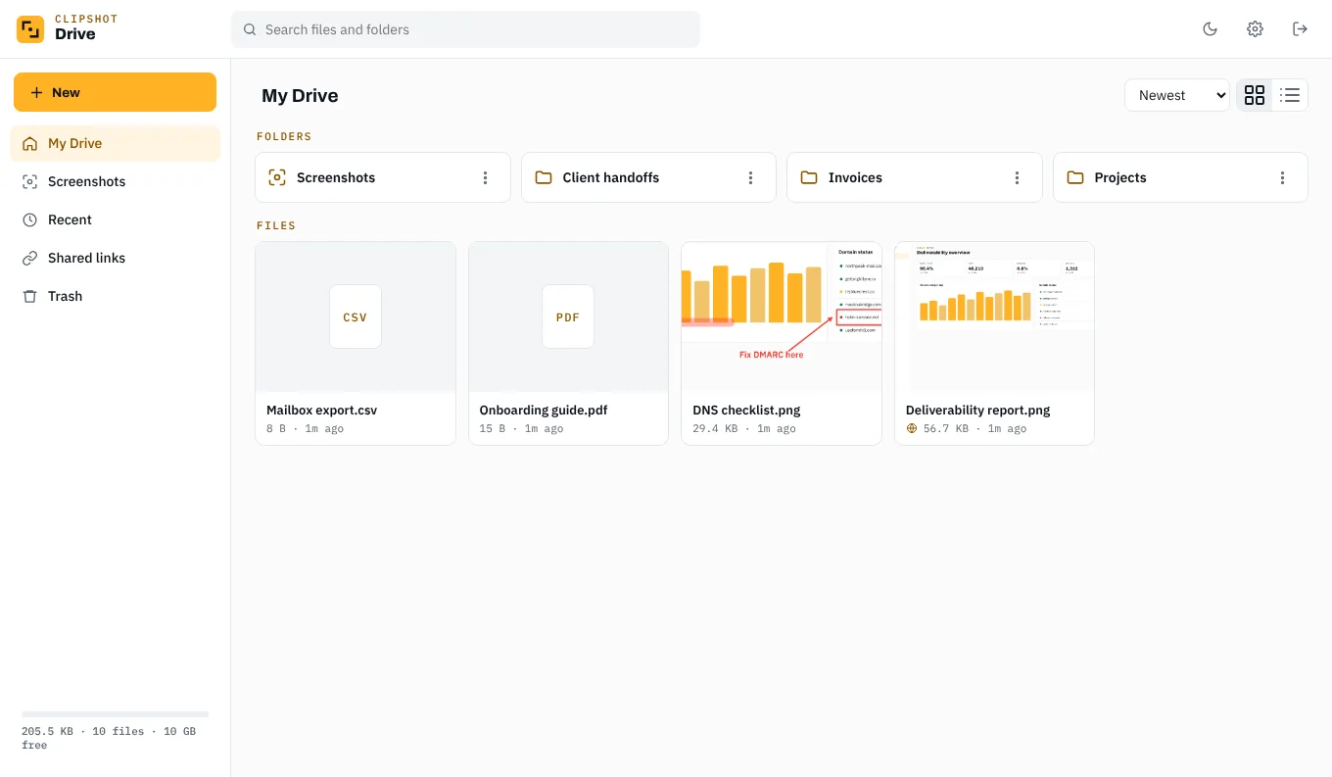Click the sign out icon
This screenshot has width=1332, height=777.
(x=1300, y=29)
